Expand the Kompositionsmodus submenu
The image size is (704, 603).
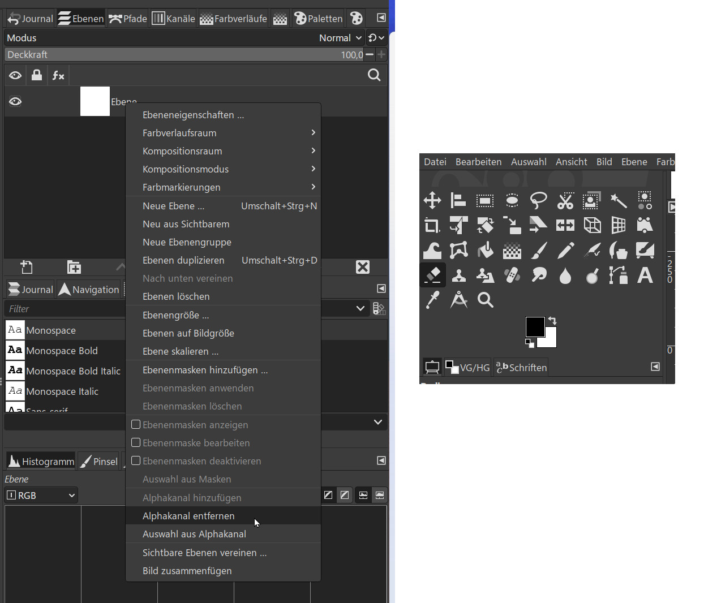223,169
